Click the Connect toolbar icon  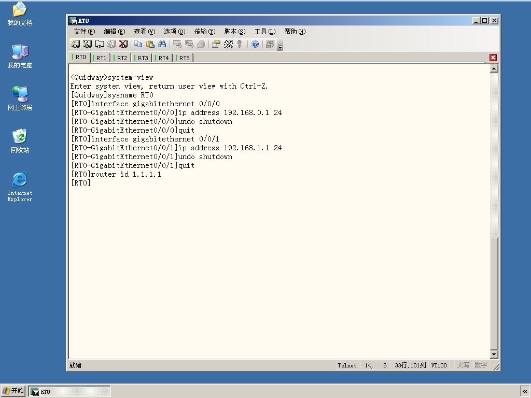pos(76,44)
